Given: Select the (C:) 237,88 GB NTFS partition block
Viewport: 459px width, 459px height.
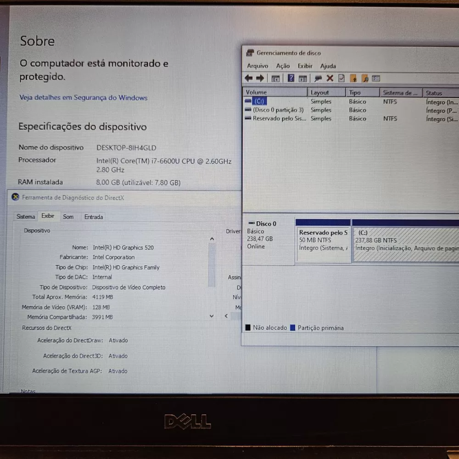Looking at the screenshot, I should (x=405, y=241).
